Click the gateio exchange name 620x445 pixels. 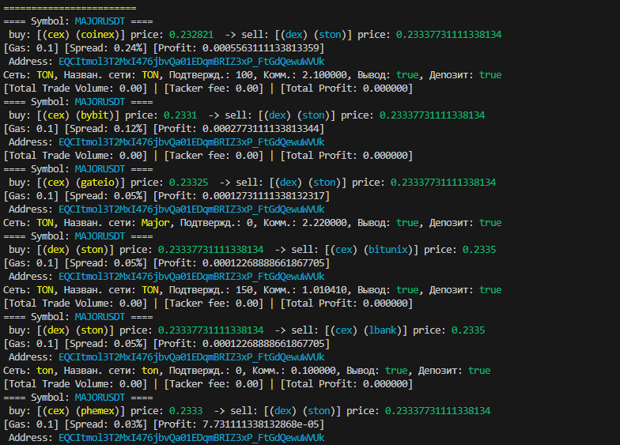point(98,183)
